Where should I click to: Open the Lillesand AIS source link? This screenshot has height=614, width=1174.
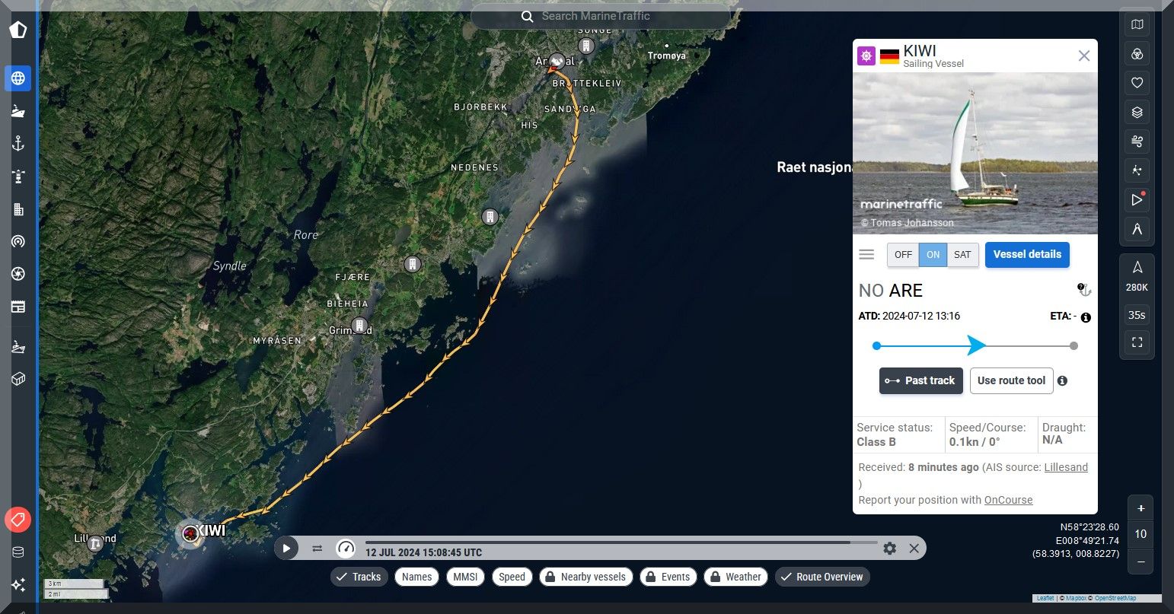1066,467
